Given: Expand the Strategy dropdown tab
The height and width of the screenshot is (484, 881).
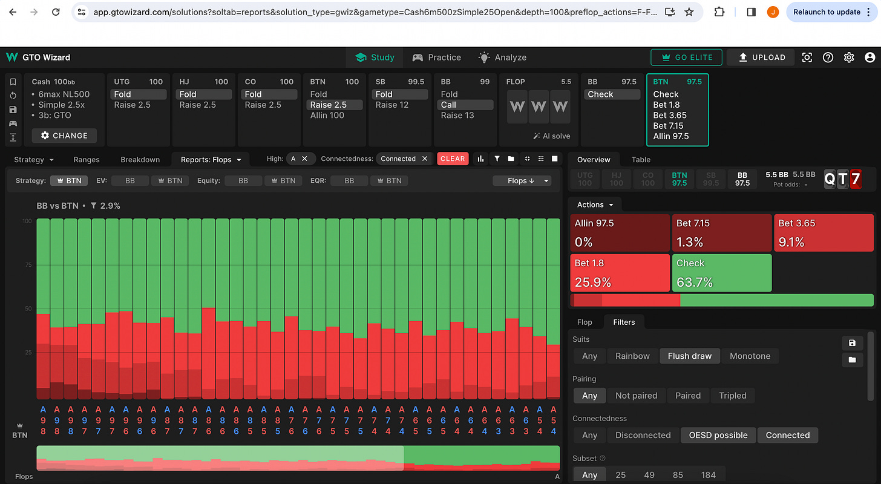Looking at the screenshot, I should click(34, 160).
